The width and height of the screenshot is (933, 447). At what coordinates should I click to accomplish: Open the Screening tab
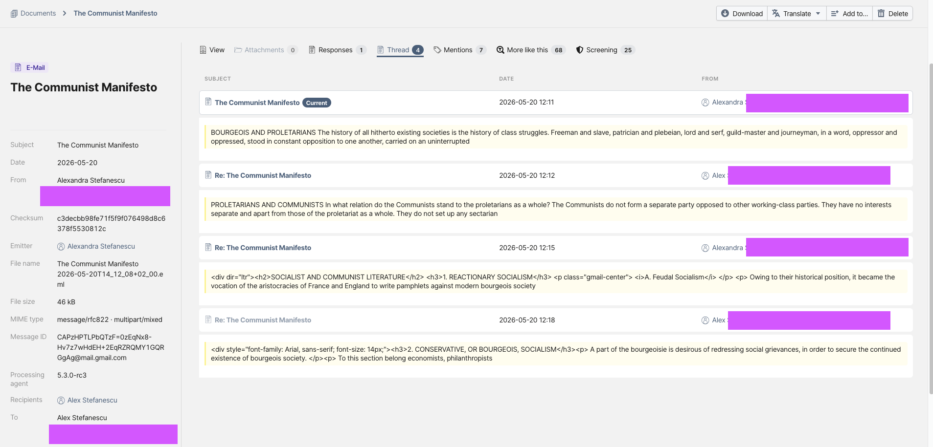tap(605, 50)
